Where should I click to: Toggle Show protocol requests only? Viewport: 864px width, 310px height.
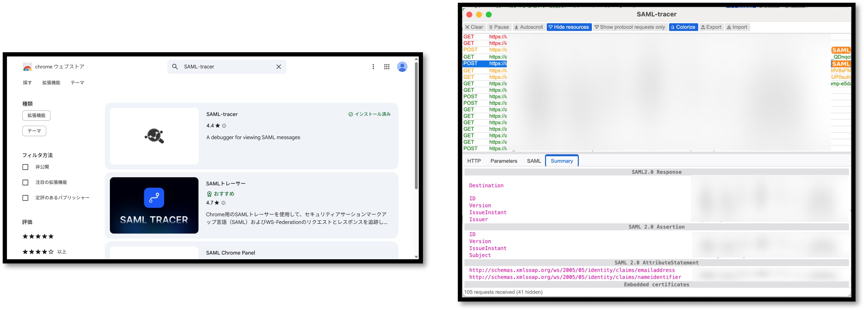[630, 27]
